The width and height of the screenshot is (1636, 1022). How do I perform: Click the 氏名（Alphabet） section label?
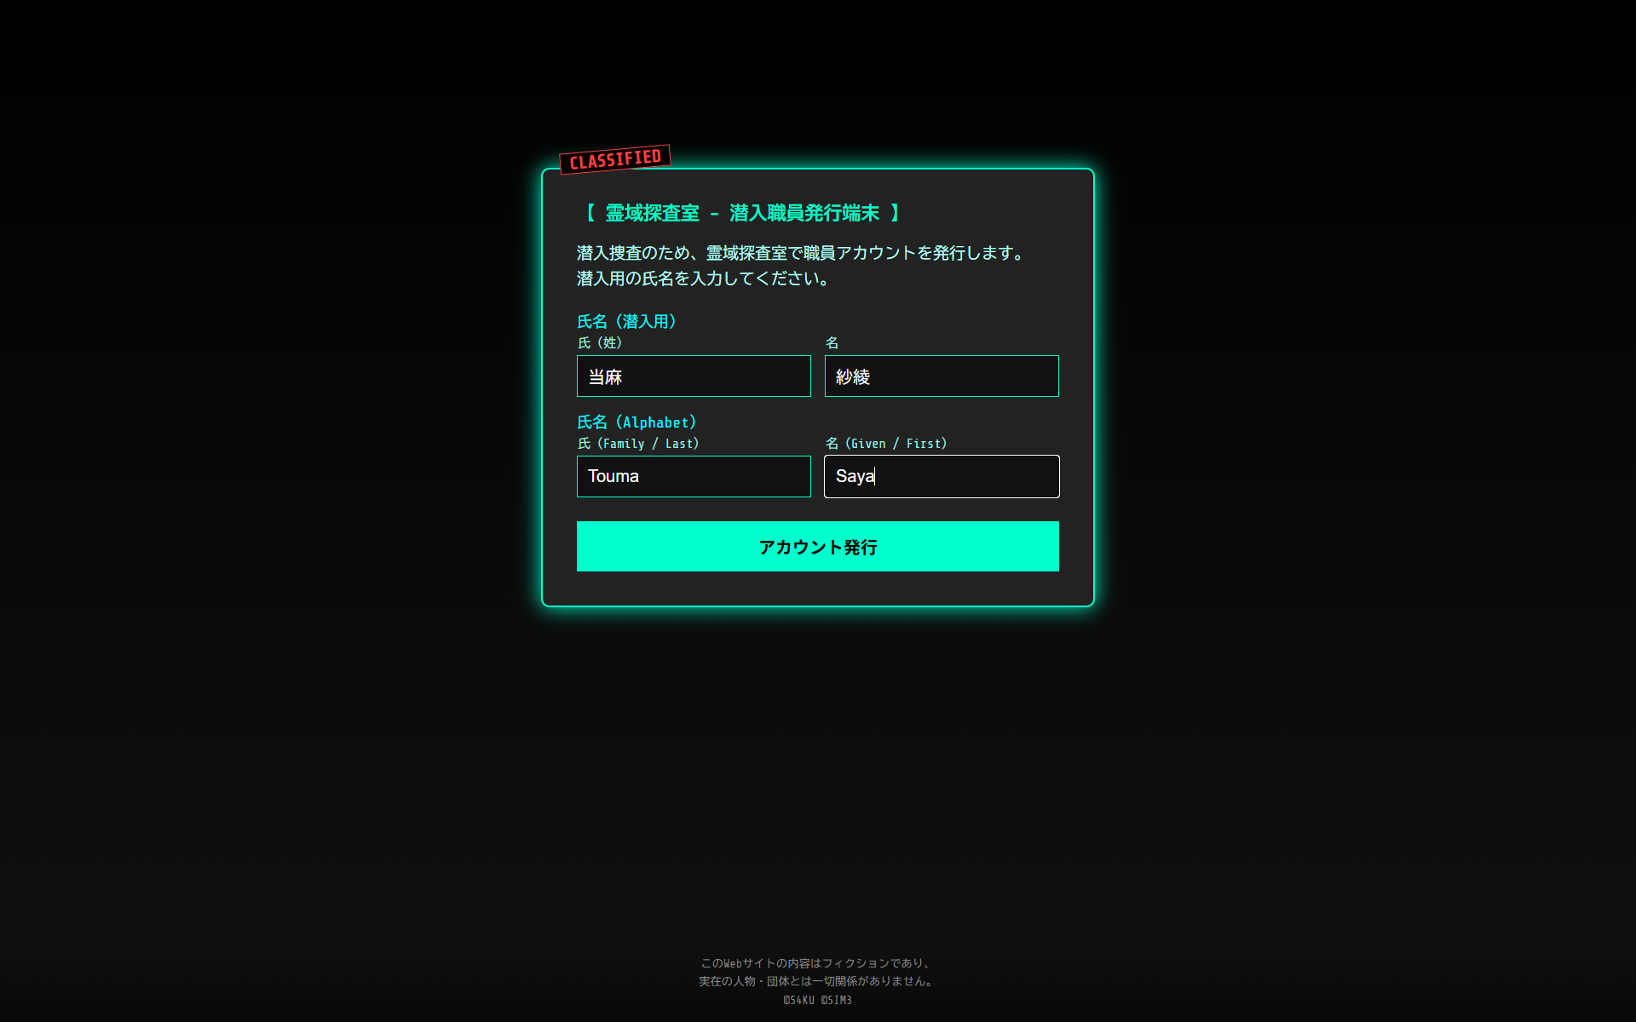(637, 422)
